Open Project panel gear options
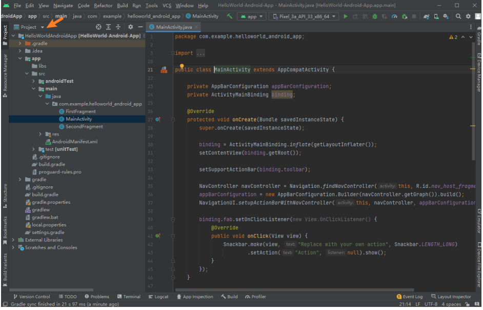This screenshot has height=310, width=483. point(130,27)
